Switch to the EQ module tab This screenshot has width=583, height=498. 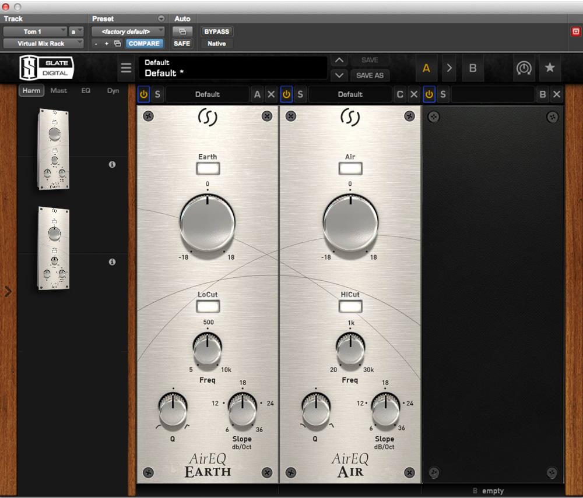(x=86, y=91)
